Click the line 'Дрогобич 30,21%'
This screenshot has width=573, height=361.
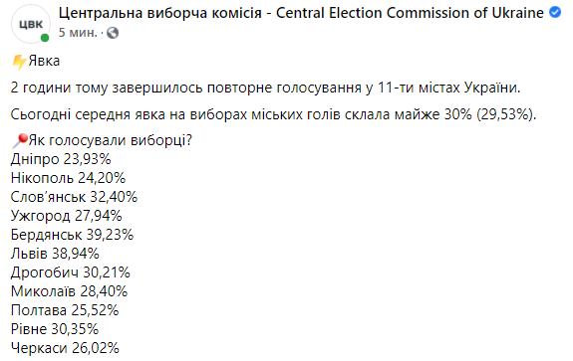click(x=70, y=272)
